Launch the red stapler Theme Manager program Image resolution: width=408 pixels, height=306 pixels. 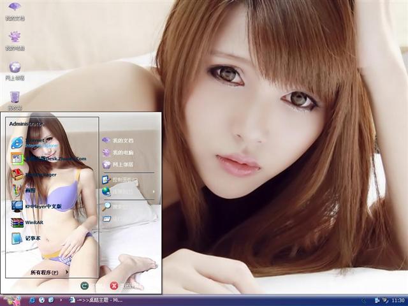[34, 175]
